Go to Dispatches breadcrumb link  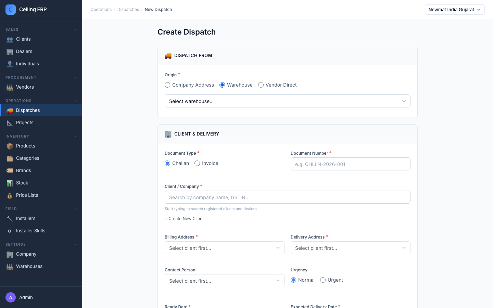(x=128, y=10)
